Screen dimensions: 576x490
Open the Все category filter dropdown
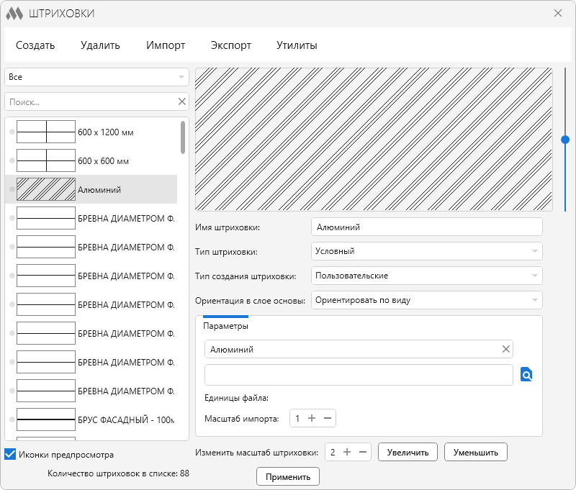96,77
